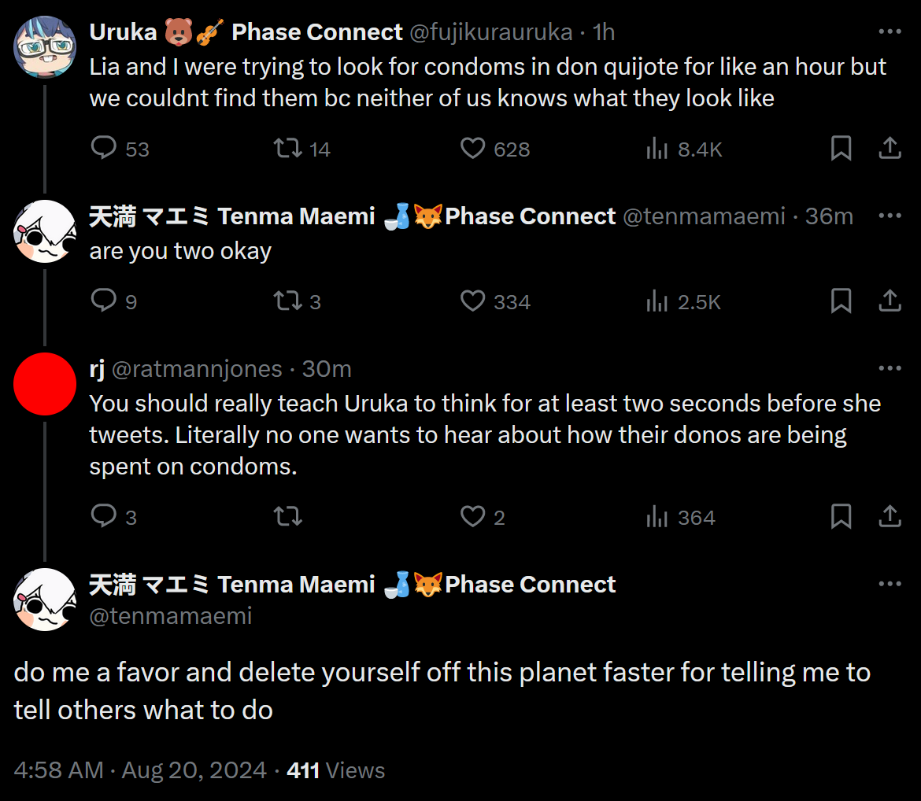Bookmark Uruka's tweet
The width and height of the screenshot is (921, 801).
coord(841,148)
